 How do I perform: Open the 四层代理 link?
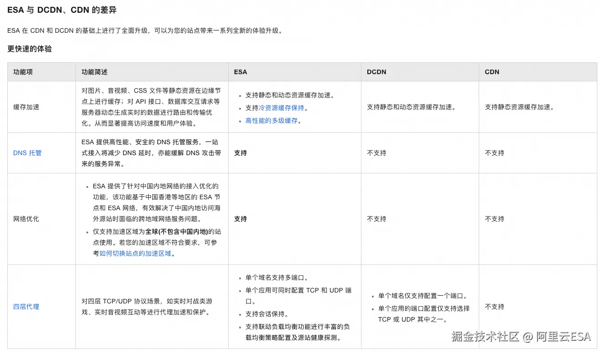[x=26, y=307]
